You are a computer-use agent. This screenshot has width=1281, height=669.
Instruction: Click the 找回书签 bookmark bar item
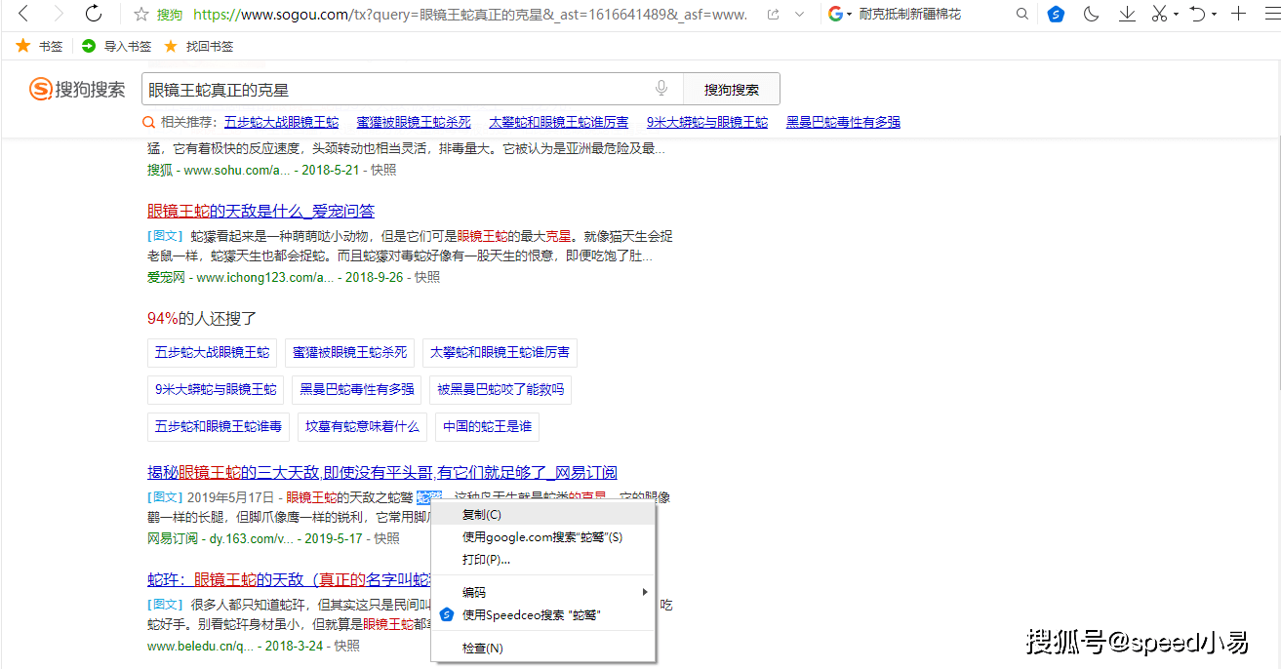[x=198, y=46]
